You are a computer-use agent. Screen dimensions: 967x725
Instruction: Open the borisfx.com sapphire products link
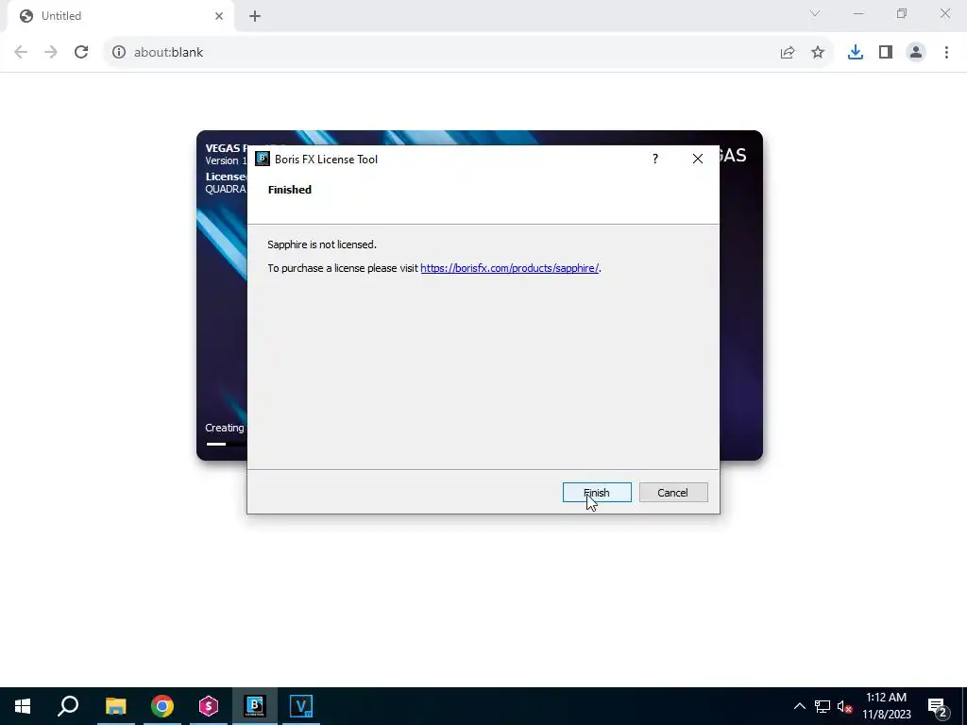pyautogui.click(x=509, y=268)
